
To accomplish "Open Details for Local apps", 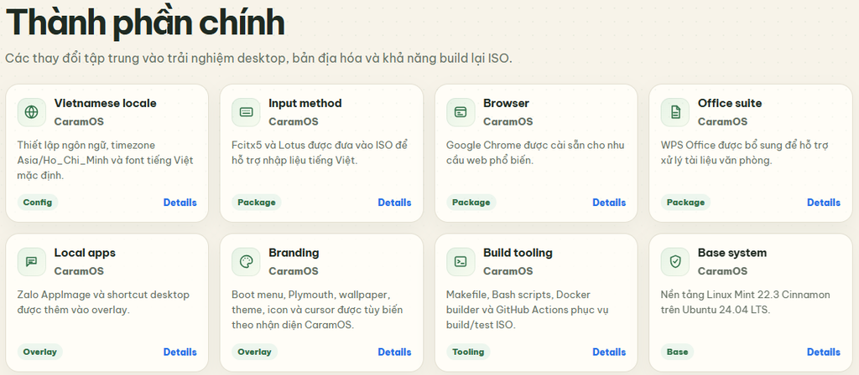I will pyautogui.click(x=180, y=352).
